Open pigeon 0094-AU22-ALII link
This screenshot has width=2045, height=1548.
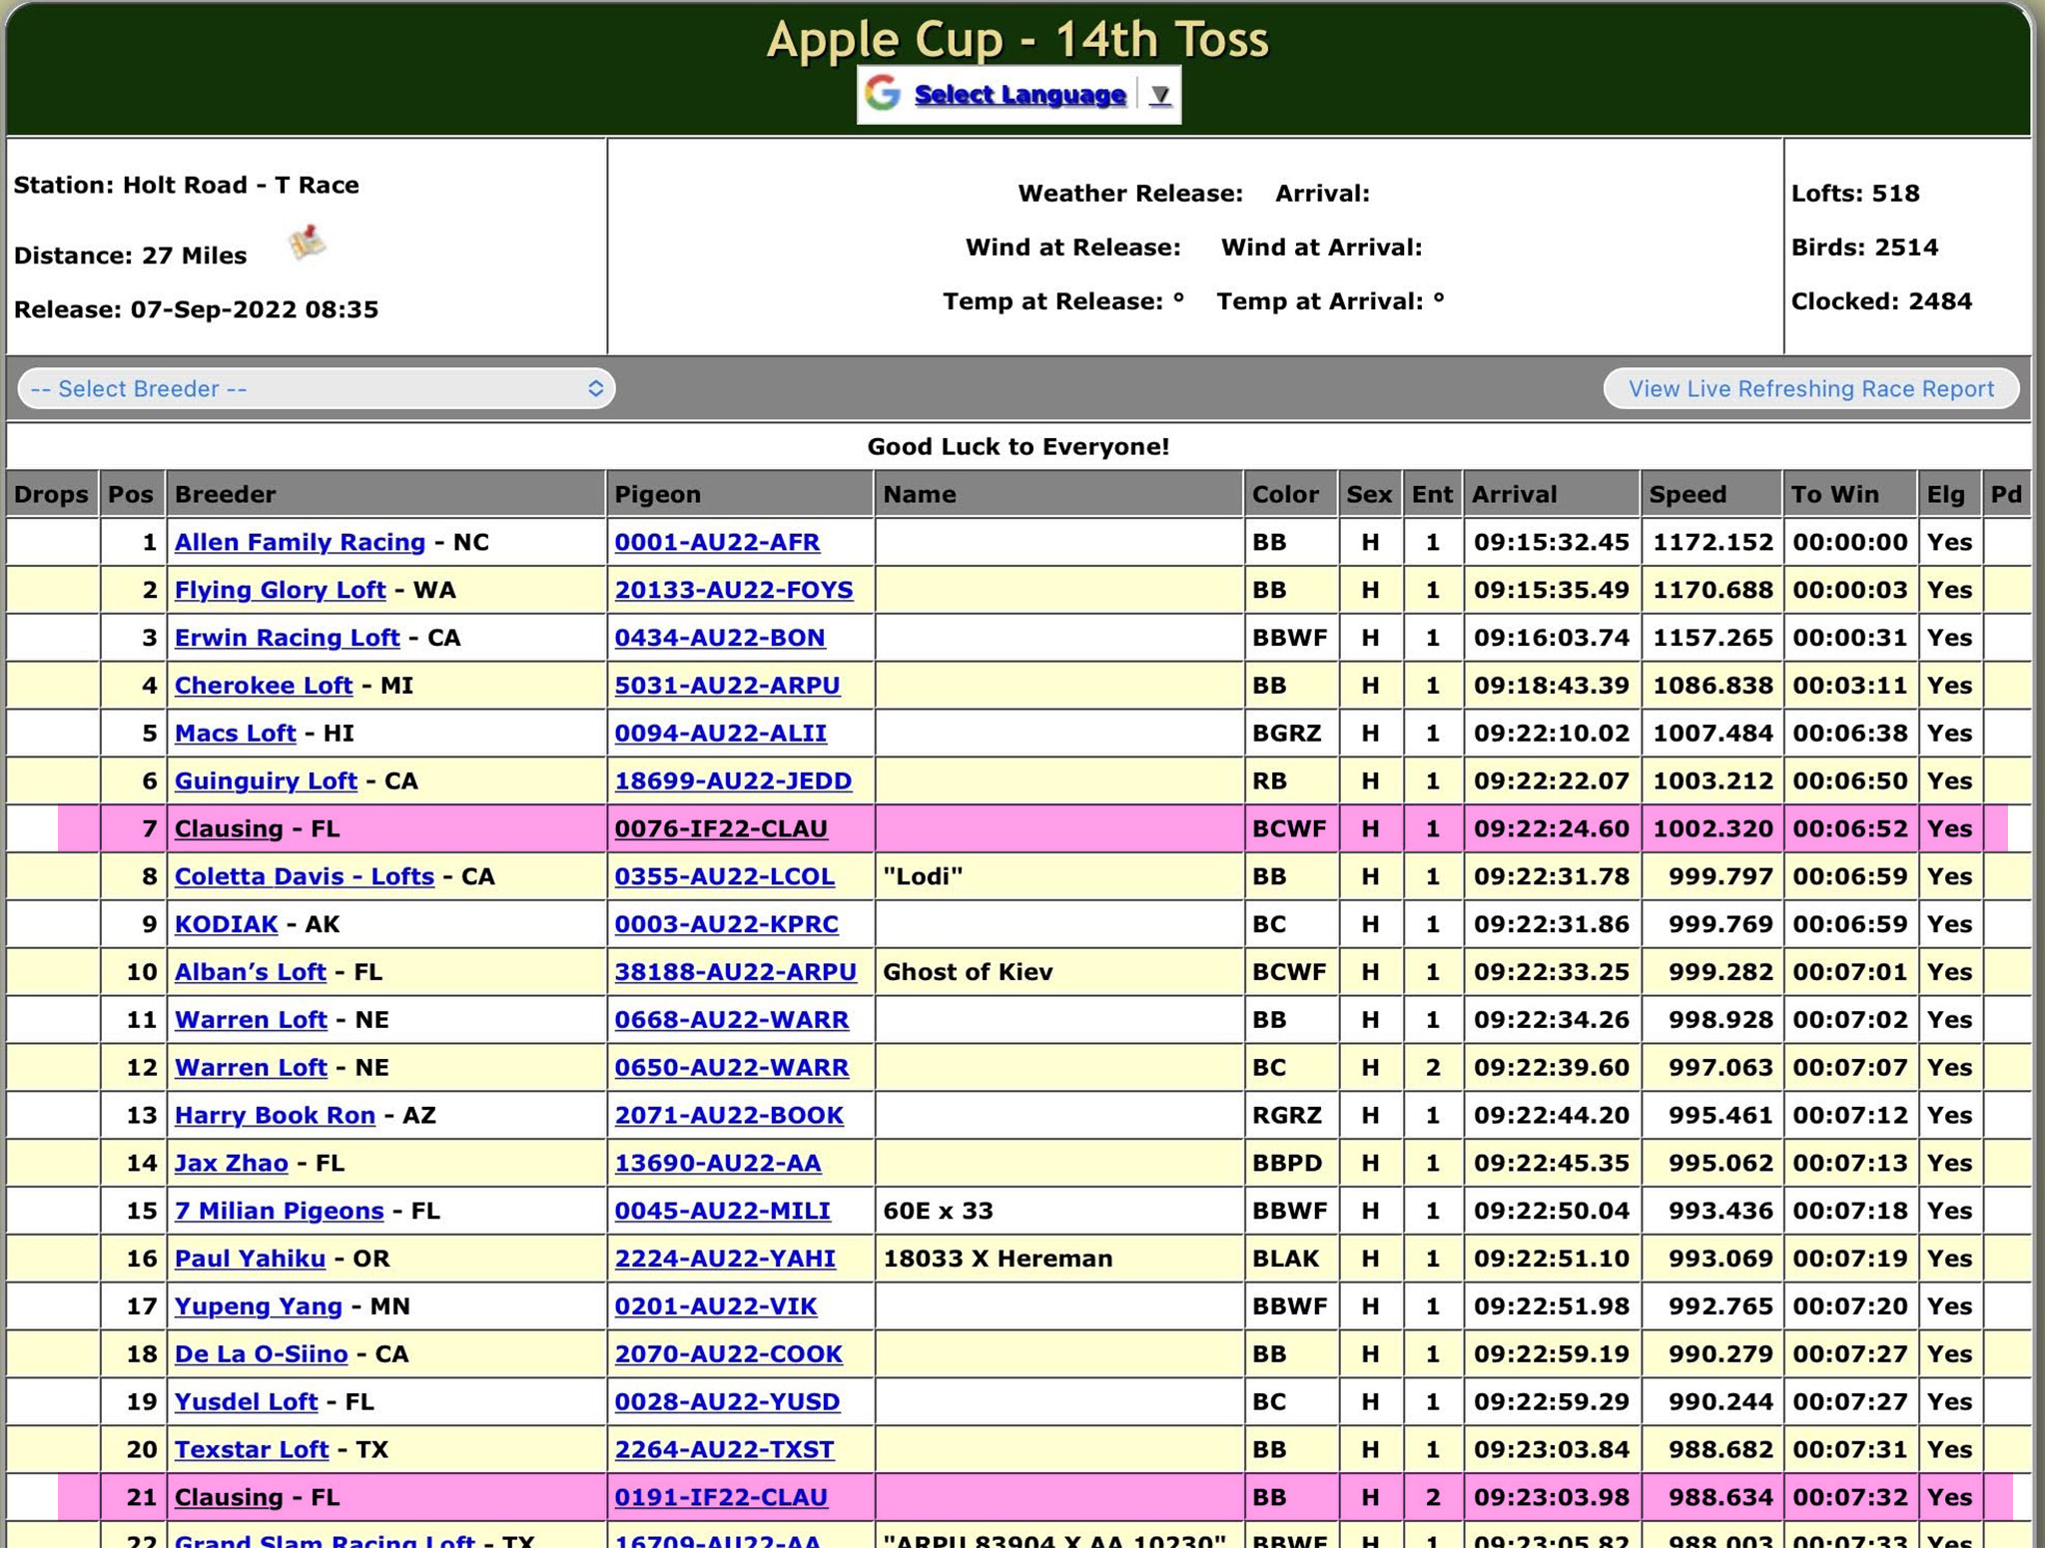tap(721, 734)
